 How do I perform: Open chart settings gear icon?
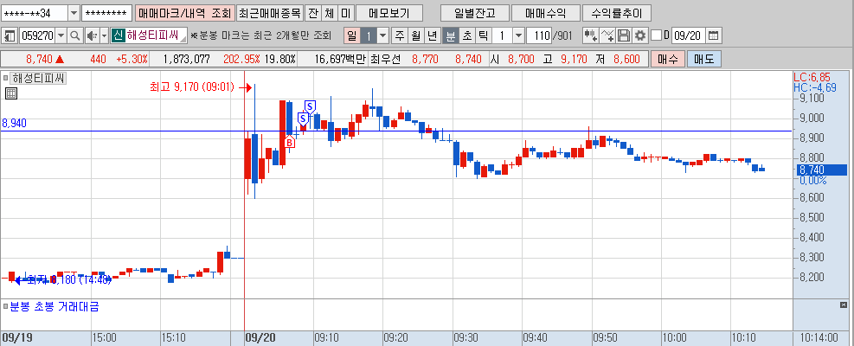coord(640,36)
